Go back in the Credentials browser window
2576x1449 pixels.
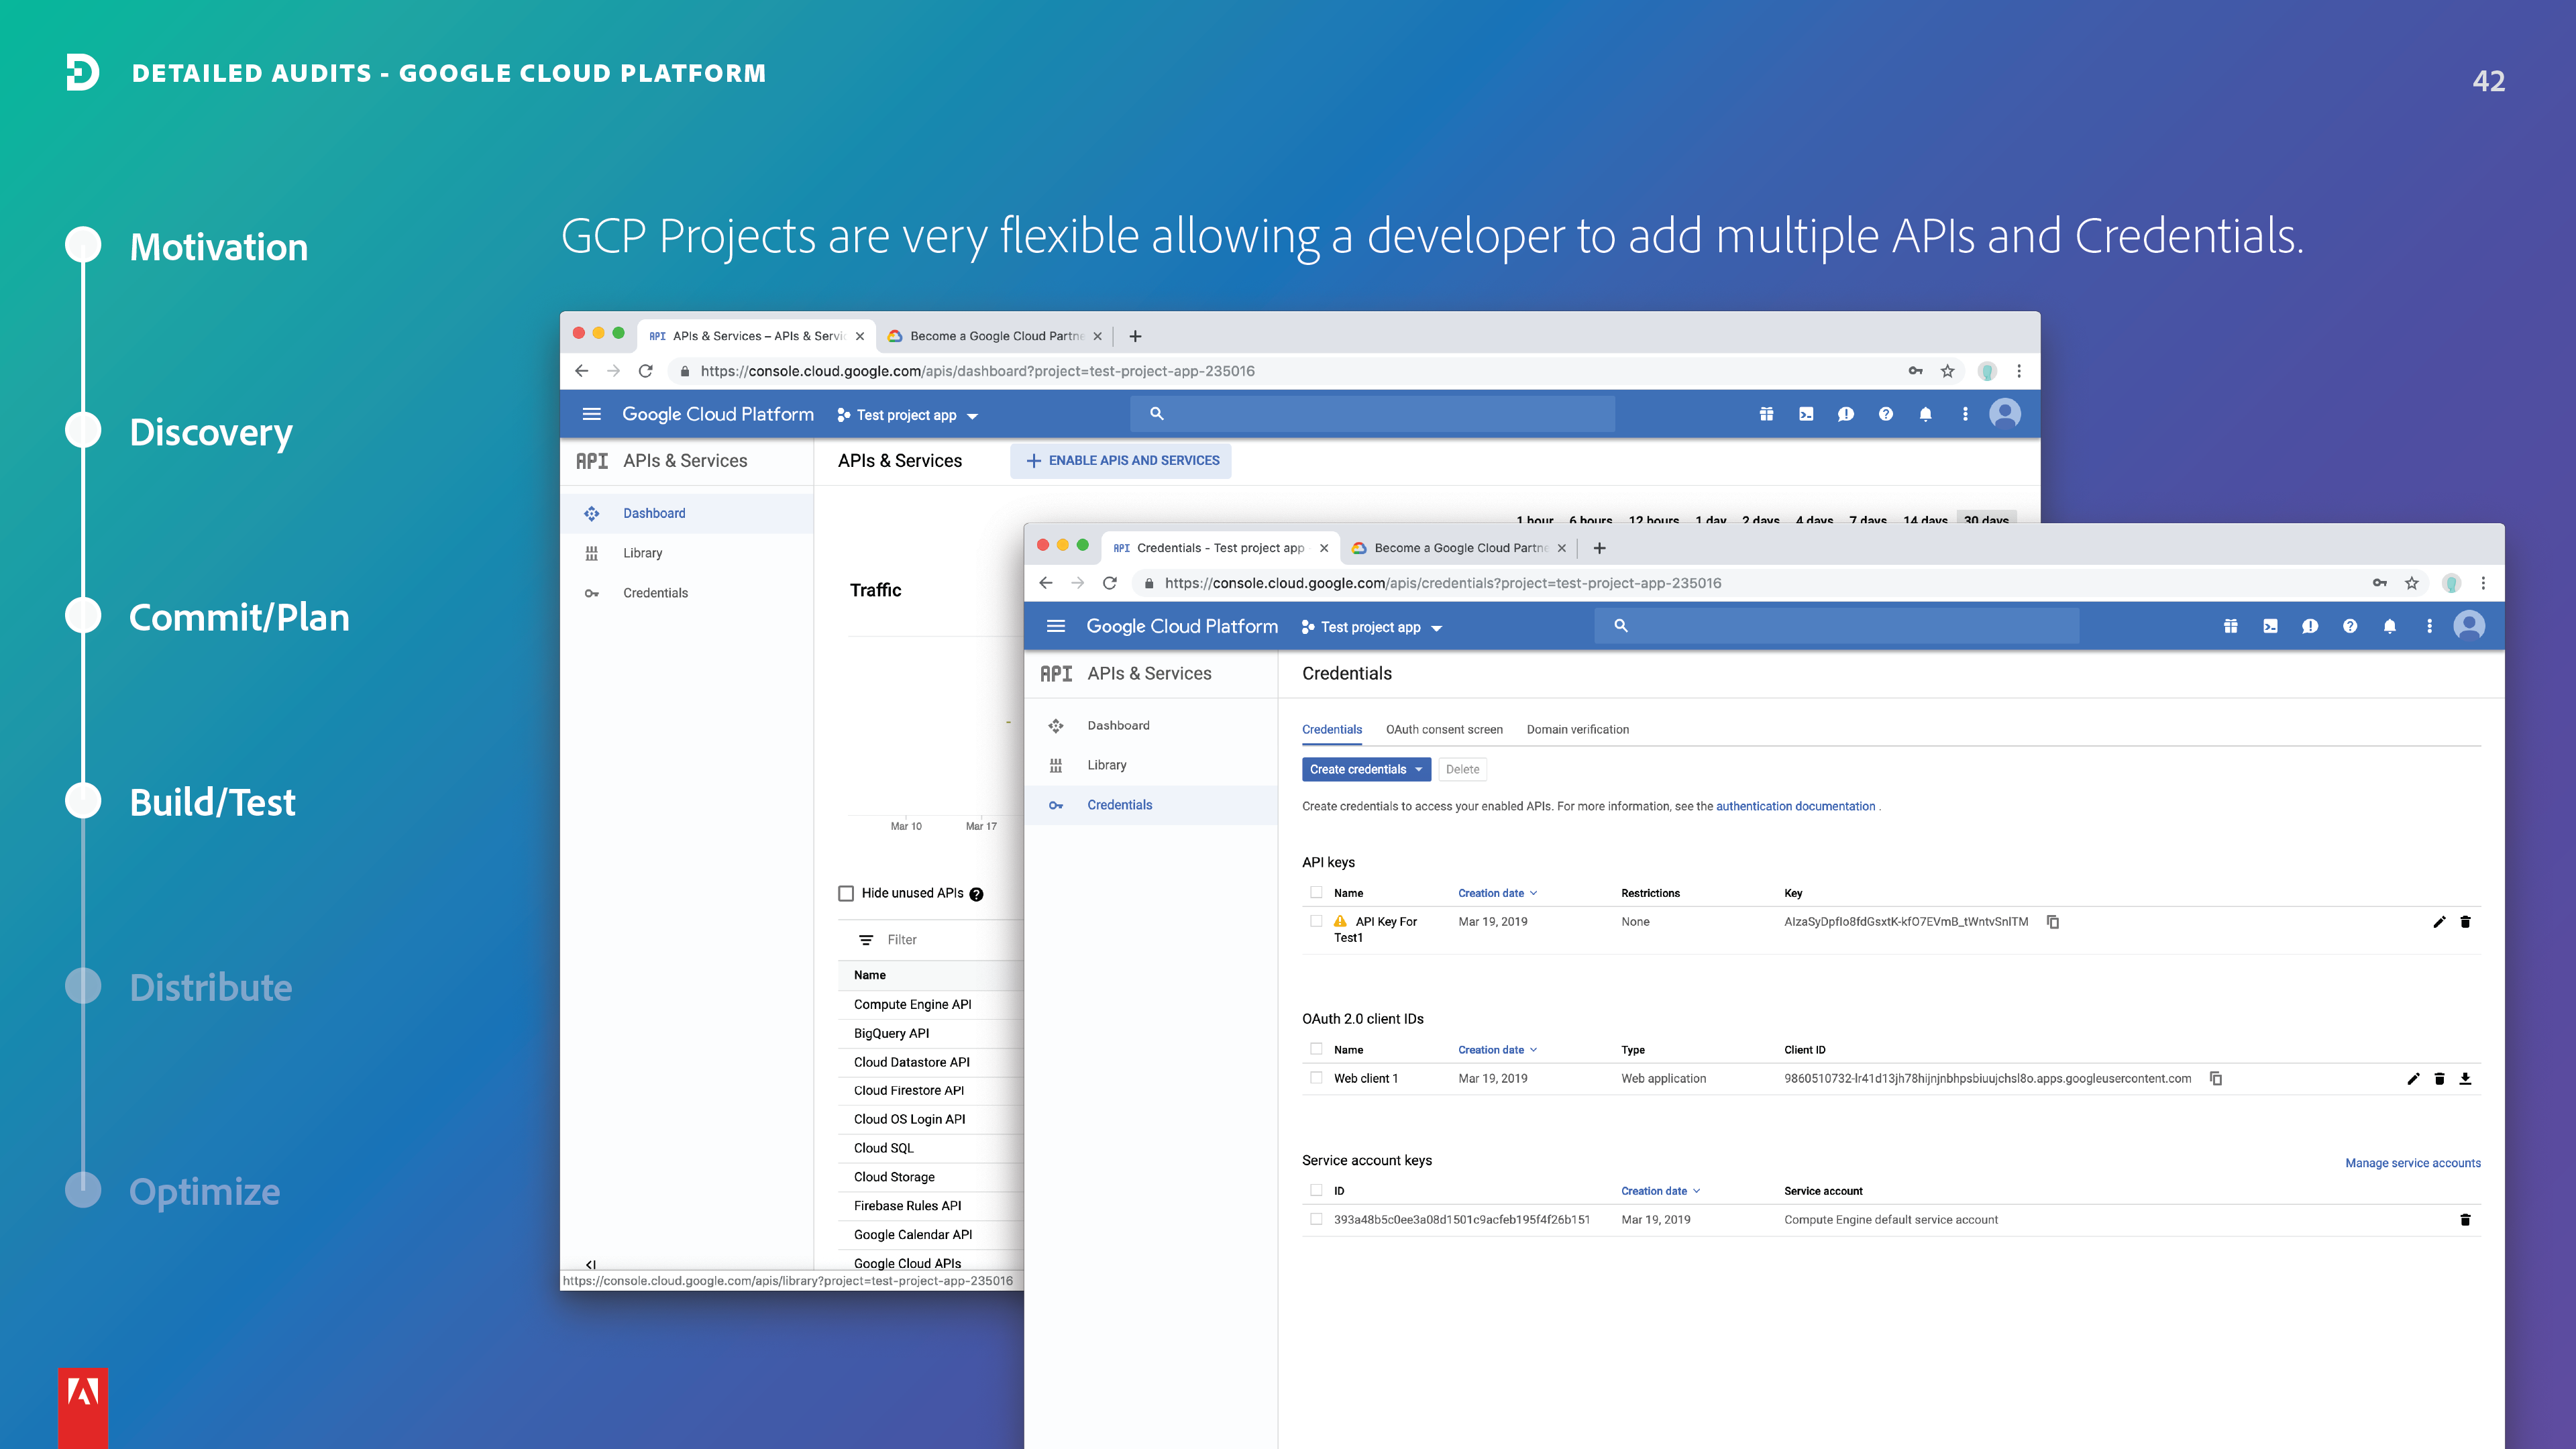tap(1046, 583)
